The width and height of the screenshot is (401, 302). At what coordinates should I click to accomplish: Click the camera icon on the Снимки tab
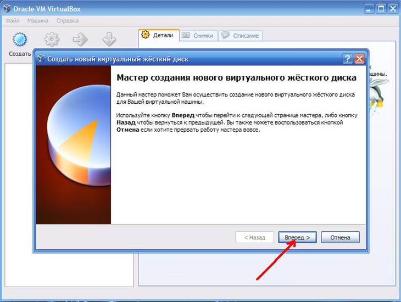[186, 35]
